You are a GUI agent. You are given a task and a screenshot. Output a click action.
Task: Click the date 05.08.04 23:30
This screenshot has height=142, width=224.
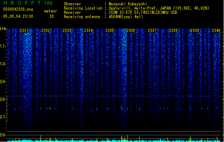point(18,16)
